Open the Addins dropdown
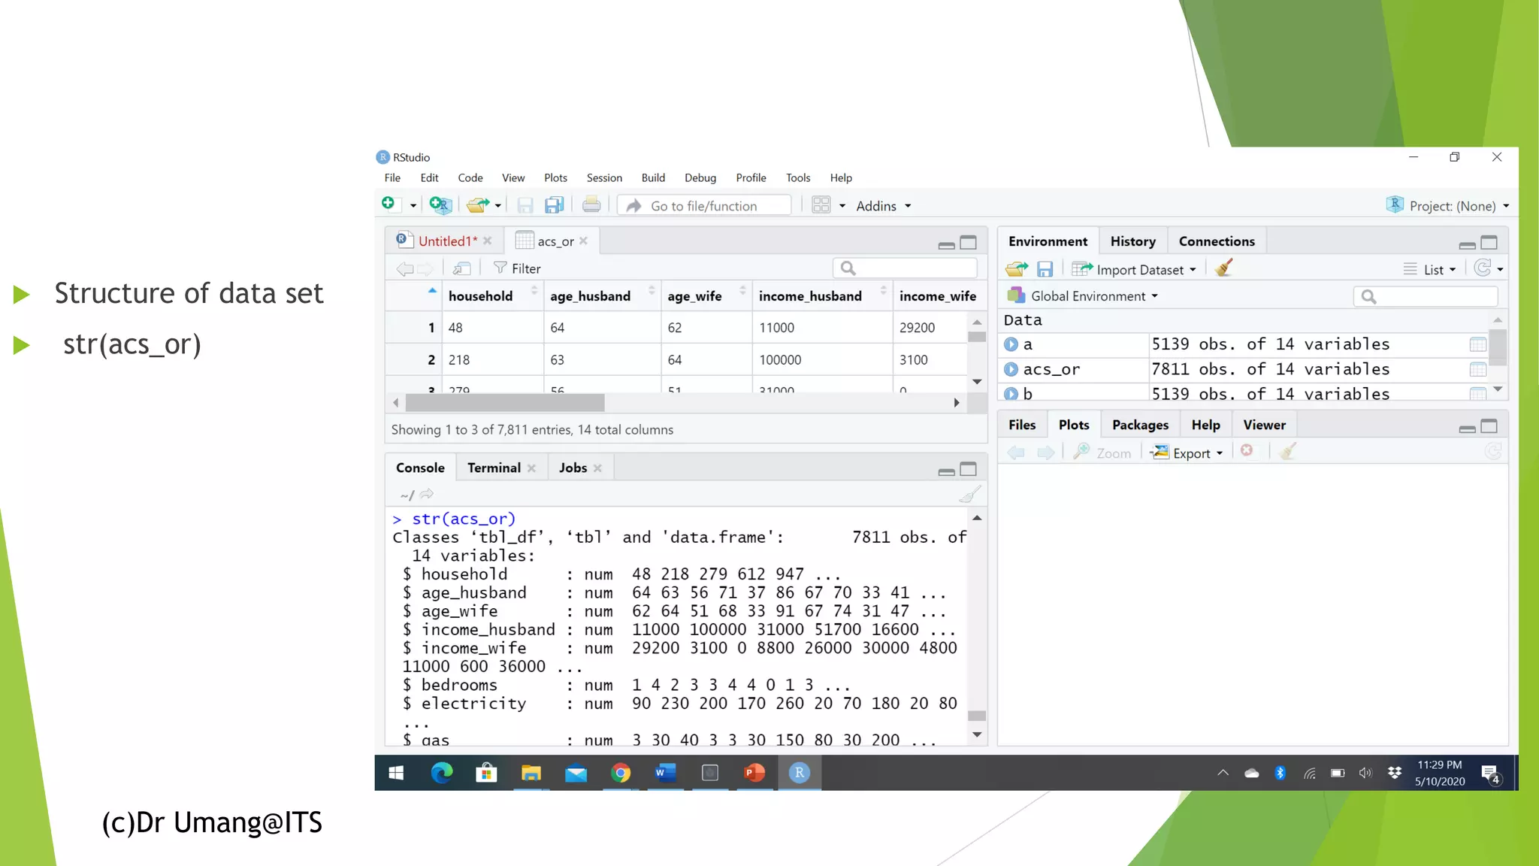The width and height of the screenshot is (1539, 866). click(x=883, y=206)
